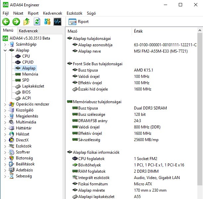Select the SPD memory module icon
This screenshot has width=203, height=199.
click(x=18, y=80)
